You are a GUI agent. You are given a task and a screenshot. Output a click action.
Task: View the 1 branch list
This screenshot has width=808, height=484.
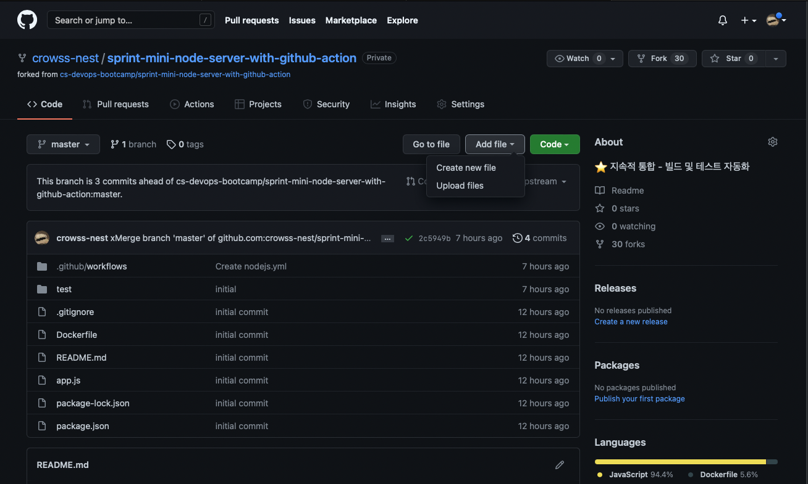coord(133,144)
